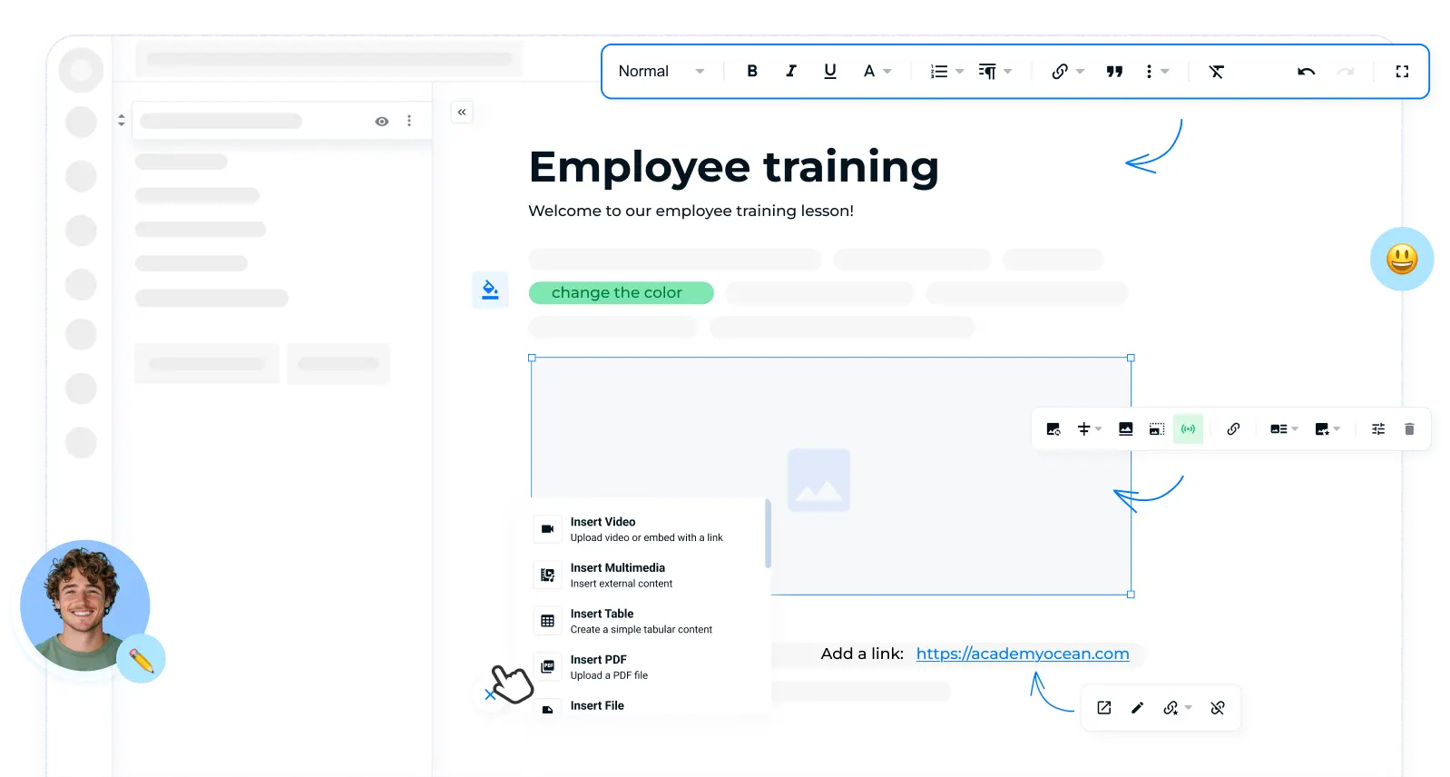Edit the link with pencil icon
Screen dimensions: 1450x777
1137,708
